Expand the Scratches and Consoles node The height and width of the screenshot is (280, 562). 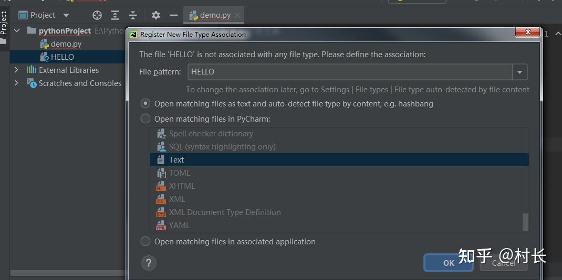point(16,83)
